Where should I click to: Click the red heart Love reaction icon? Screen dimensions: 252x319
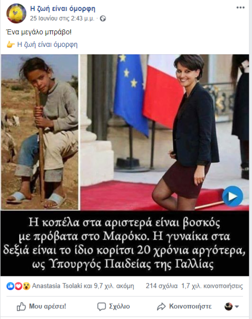18,286
